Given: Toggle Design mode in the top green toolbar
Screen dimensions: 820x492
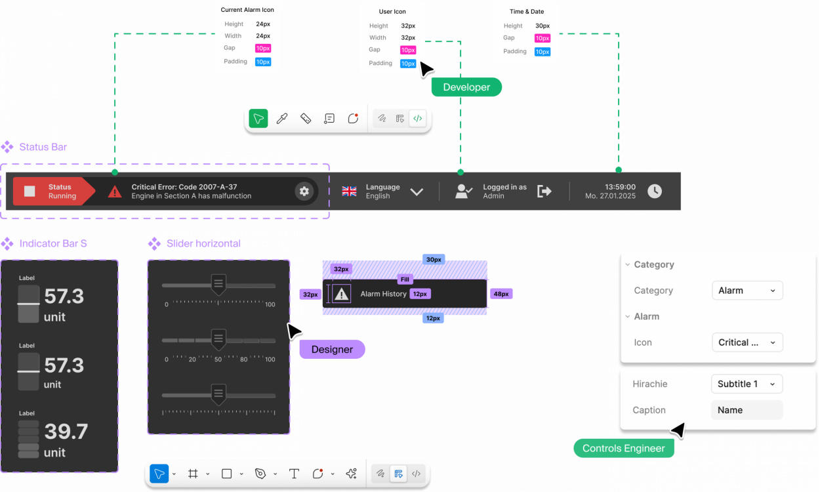Looking at the screenshot, I should click(x=400, y=119).
